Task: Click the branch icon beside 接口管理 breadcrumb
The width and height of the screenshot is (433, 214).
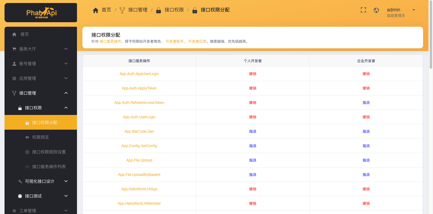Action: [x=122, y=10]
